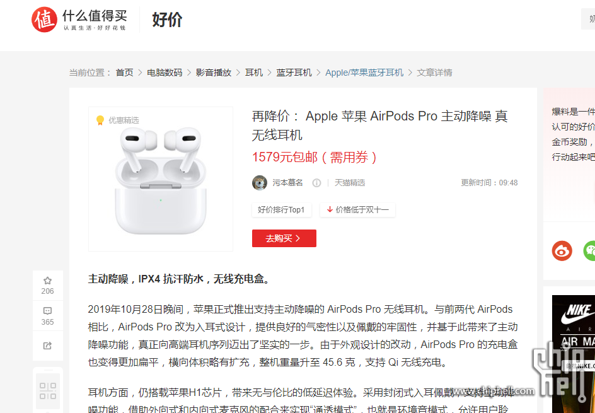The width and height of the screenshot is (595, 413).
Task: Open 蓝牙耳机 breadcrumb link
Action: pos(294,73)
